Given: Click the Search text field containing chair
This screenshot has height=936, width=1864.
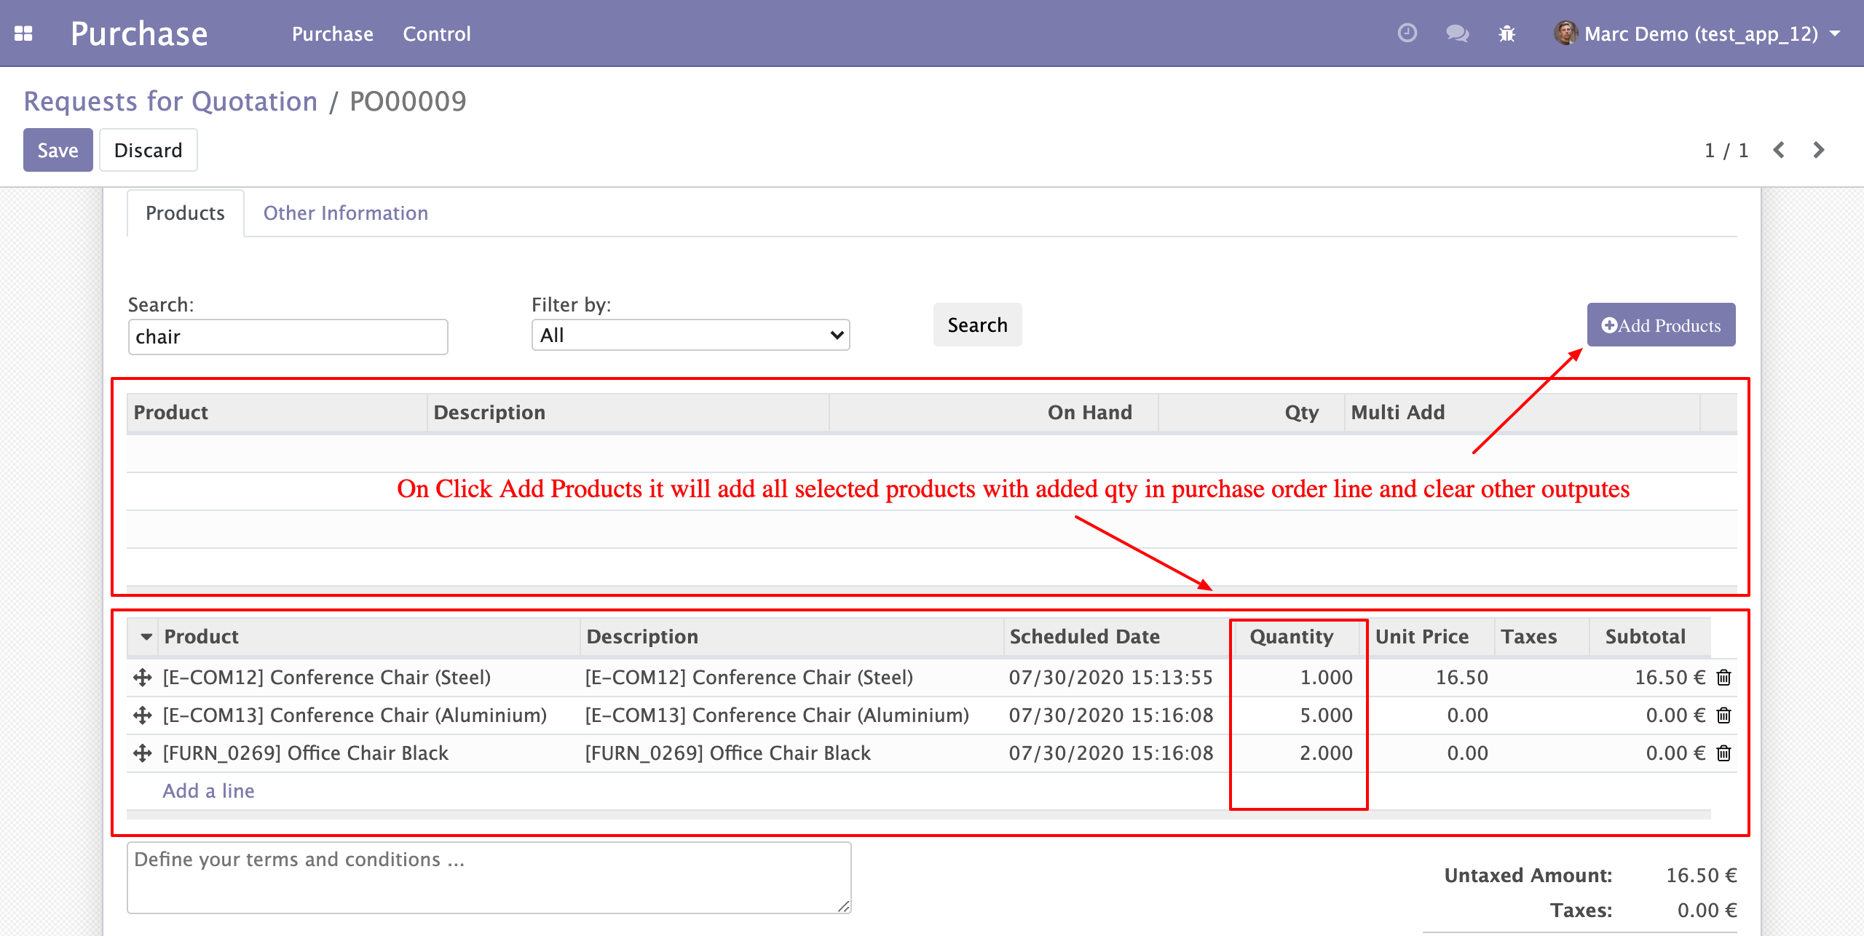Looking at the screenshot, I should pyautogui.click(x=288, y=337).
